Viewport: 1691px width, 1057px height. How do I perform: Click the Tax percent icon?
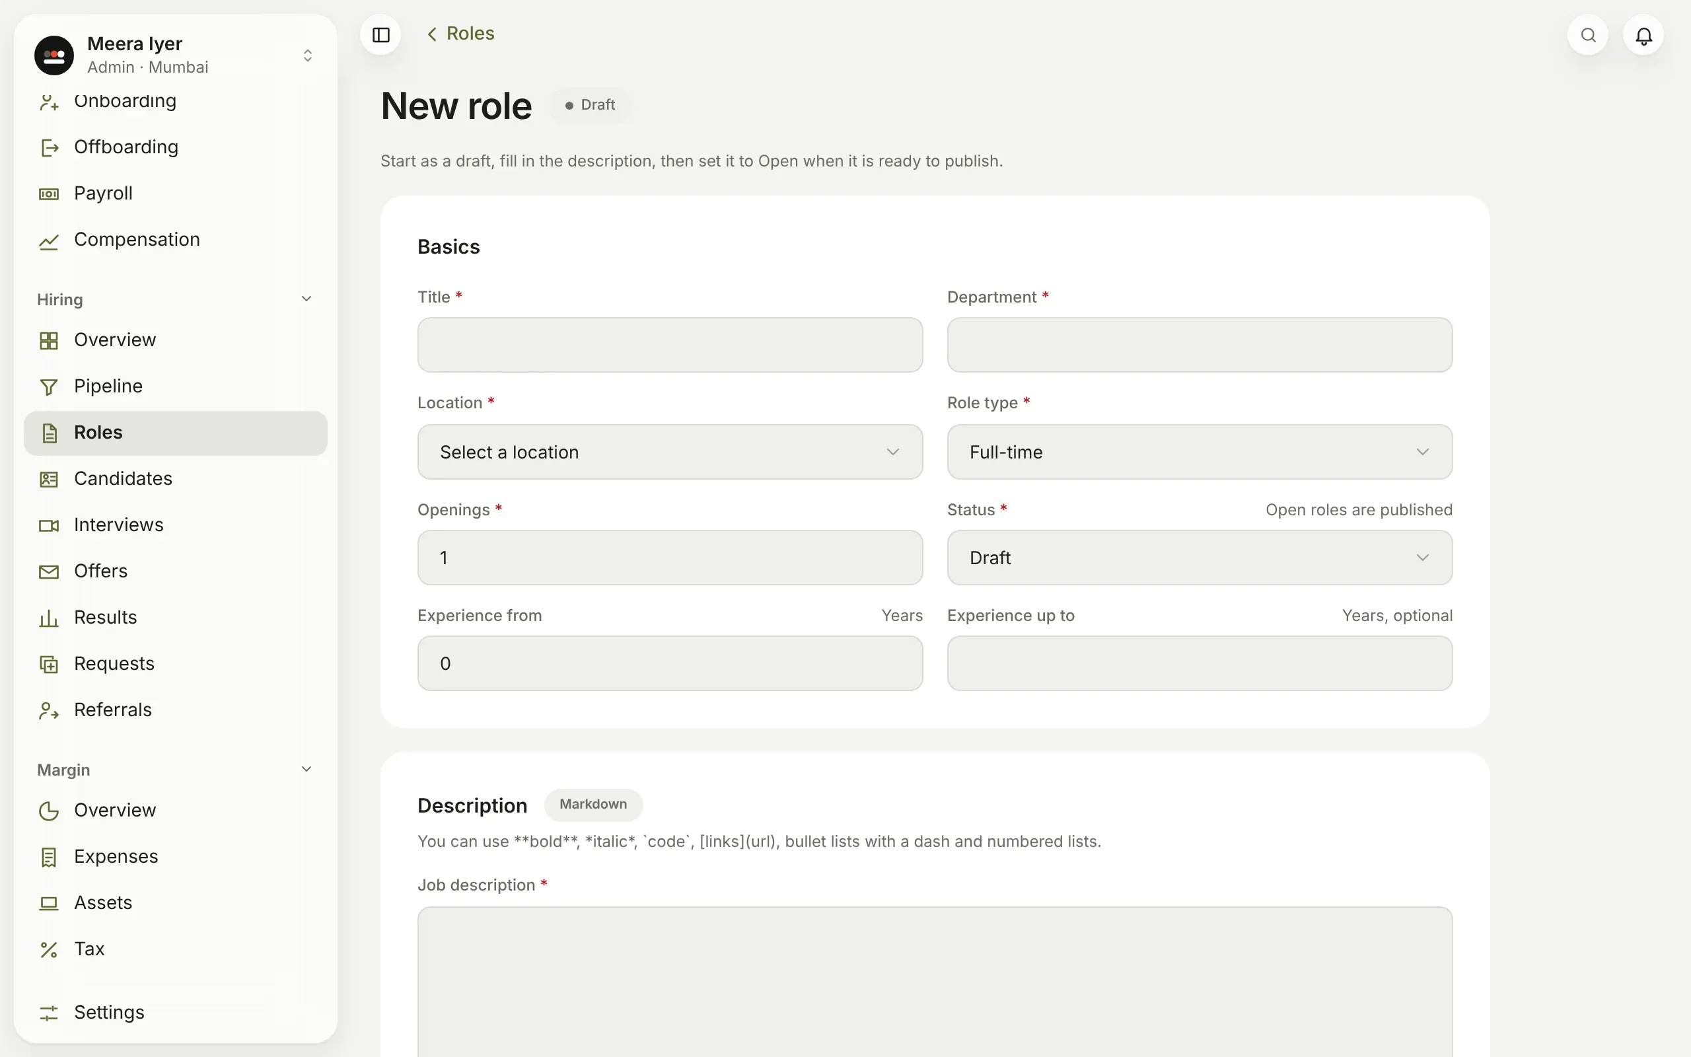coord(49,949)
